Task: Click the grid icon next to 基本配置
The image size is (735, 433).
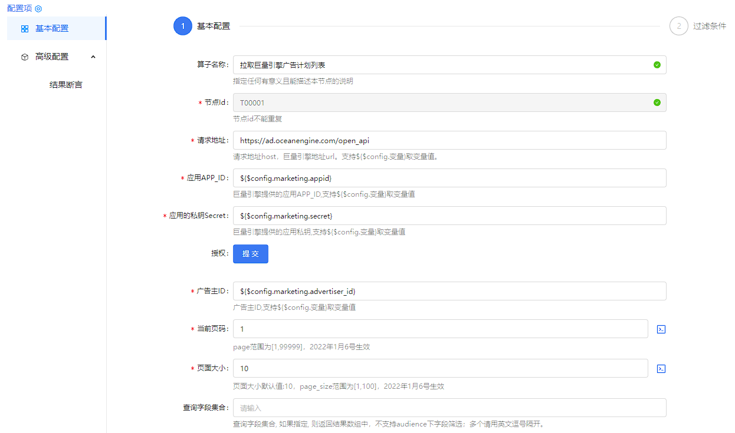Action: [25, 28]
